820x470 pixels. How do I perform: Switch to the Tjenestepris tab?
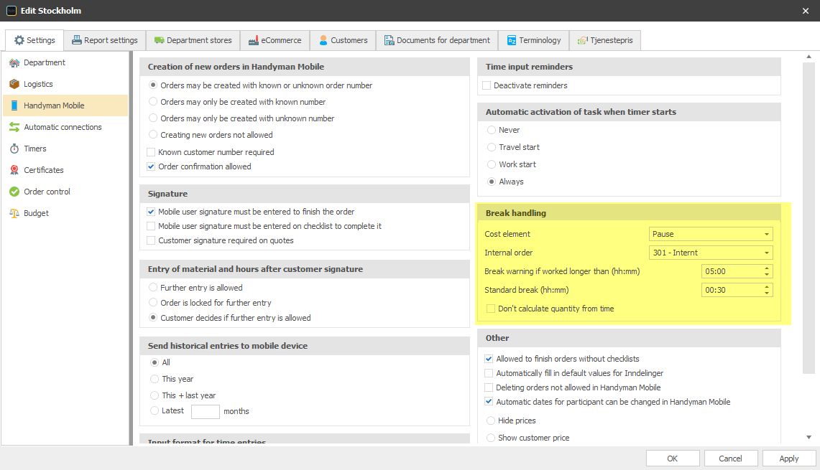[605, 40]
